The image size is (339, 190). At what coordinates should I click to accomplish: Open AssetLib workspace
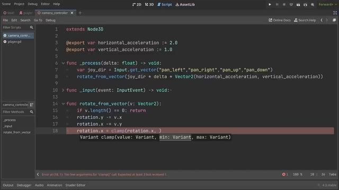(x=185, y=4)
